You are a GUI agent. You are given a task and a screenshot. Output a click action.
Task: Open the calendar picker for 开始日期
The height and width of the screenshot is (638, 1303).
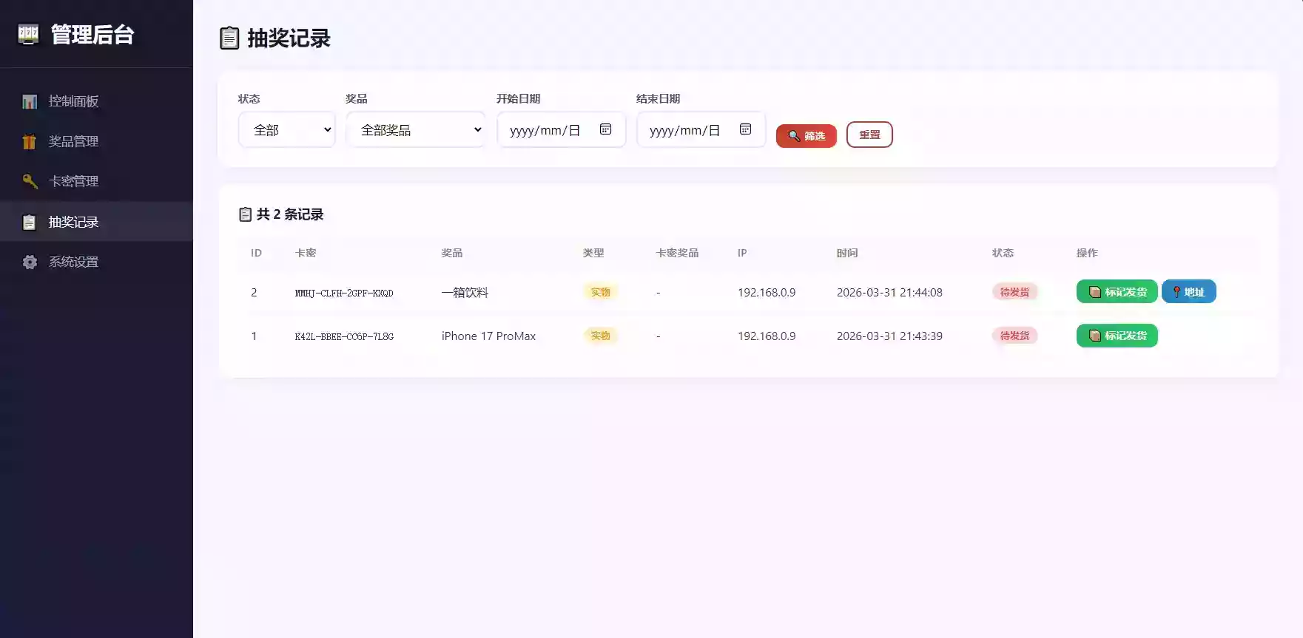coord(605,129)
